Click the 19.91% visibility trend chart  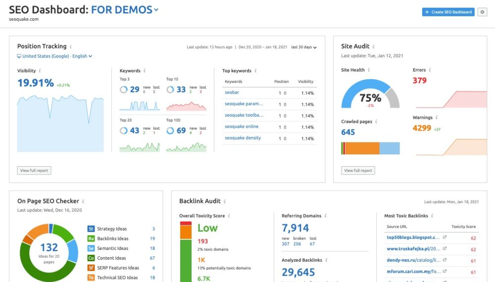[60, 123]
